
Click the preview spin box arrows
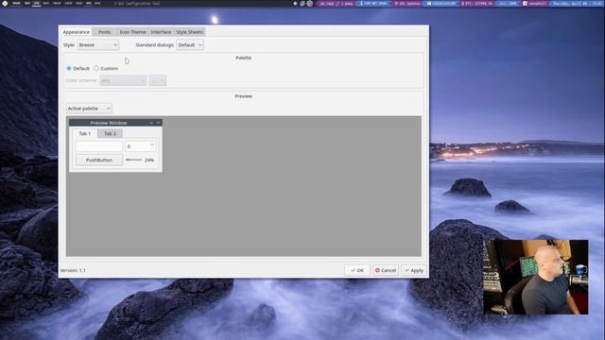[152, 146]
